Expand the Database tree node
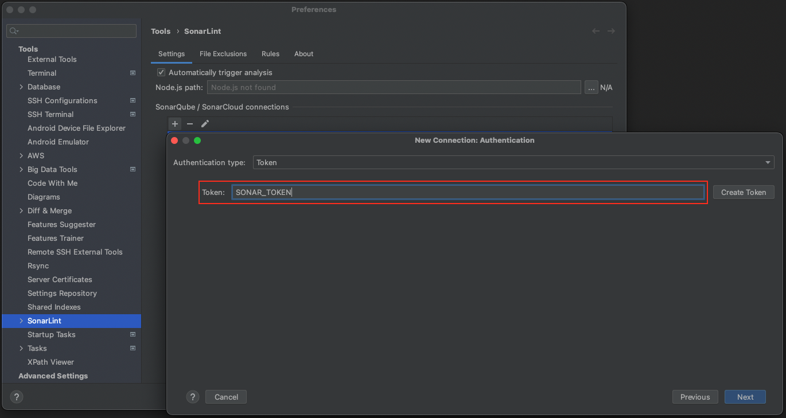Image resolution: width=786 pixels, height=418 pixels. pos(21,87)
